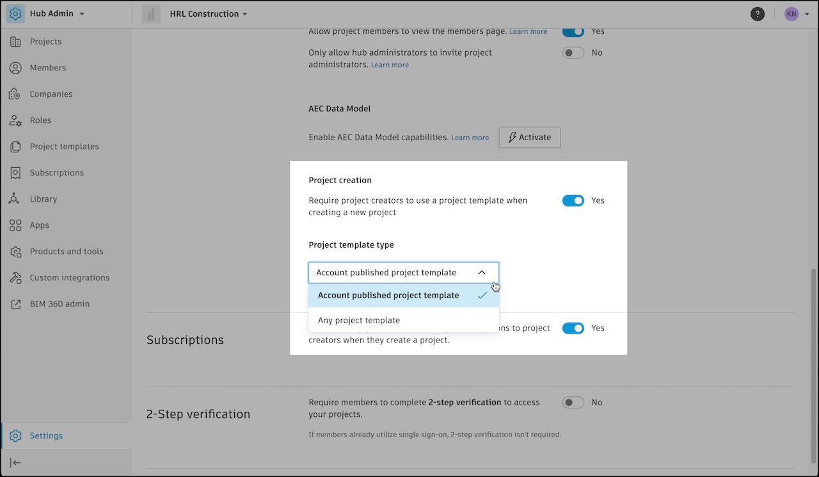Toggle 'Only allow hub administrators to invite' switch
Screen dimensions: 819x477
coord(573,53)
